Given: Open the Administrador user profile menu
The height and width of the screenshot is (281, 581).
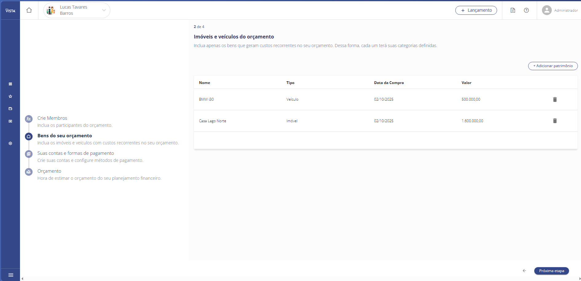Looking at the screenshot, I should 559,10.
